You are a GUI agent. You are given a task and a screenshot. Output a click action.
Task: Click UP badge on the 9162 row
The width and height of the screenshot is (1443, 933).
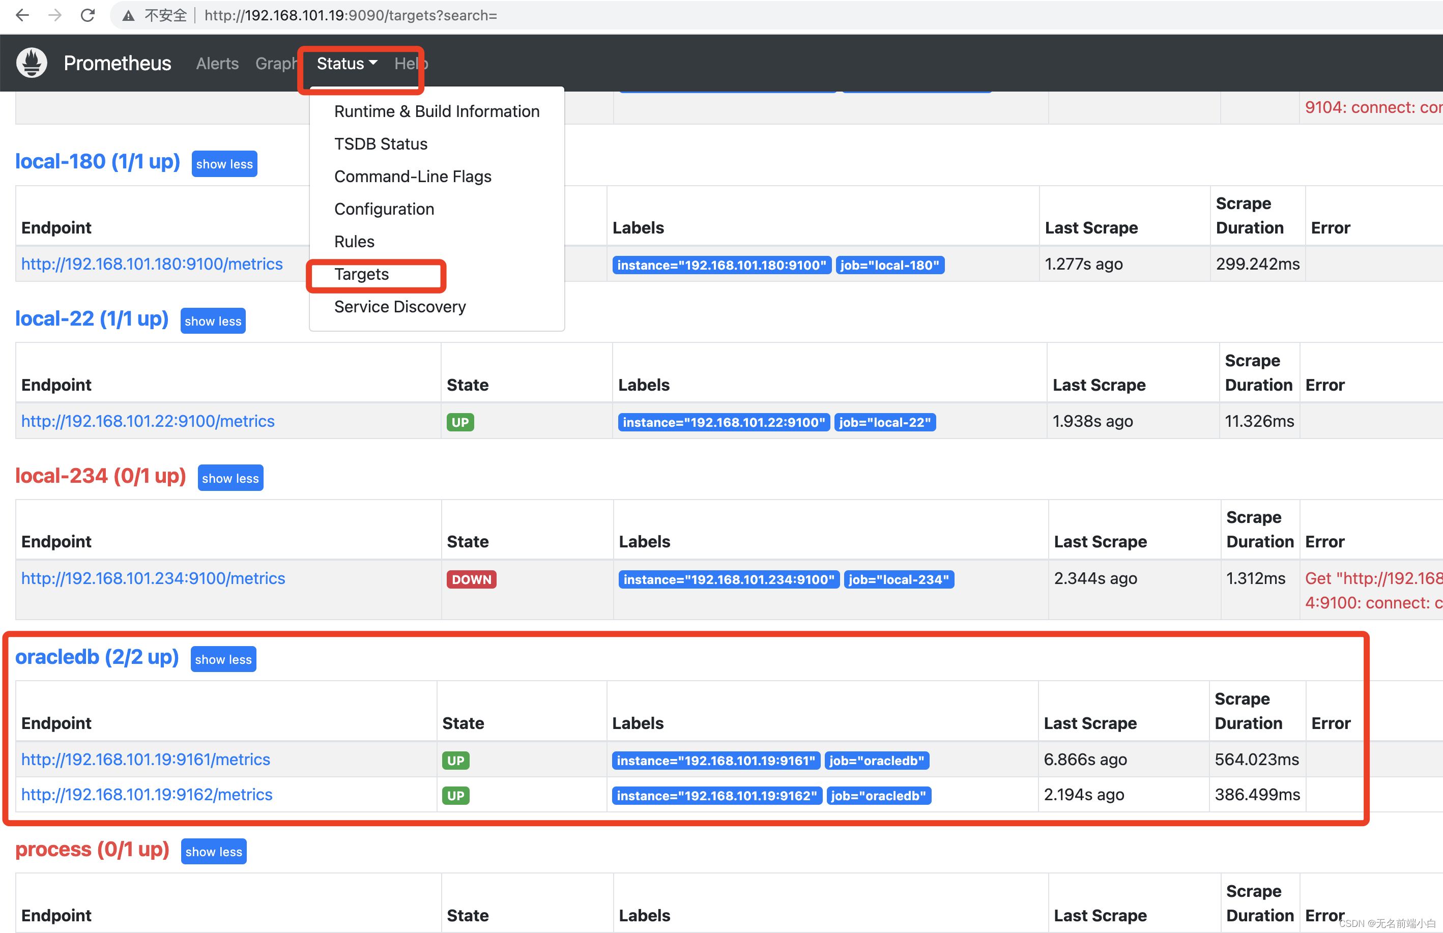pyautogui.click(x=455, y=796)
